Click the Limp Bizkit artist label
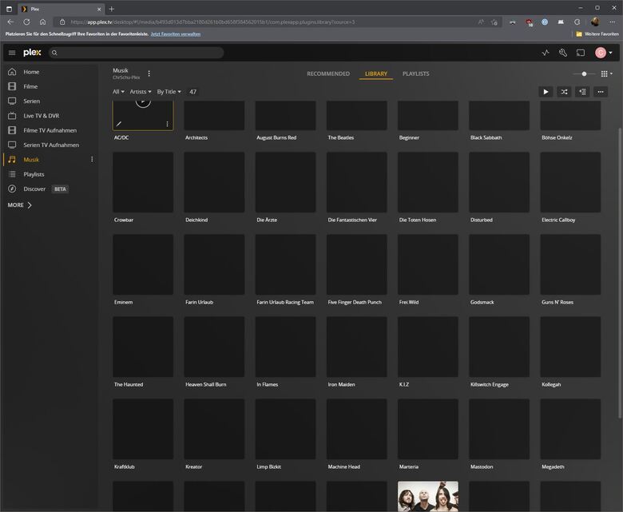Viewport: 623px width, 512px height. (268, 466)
